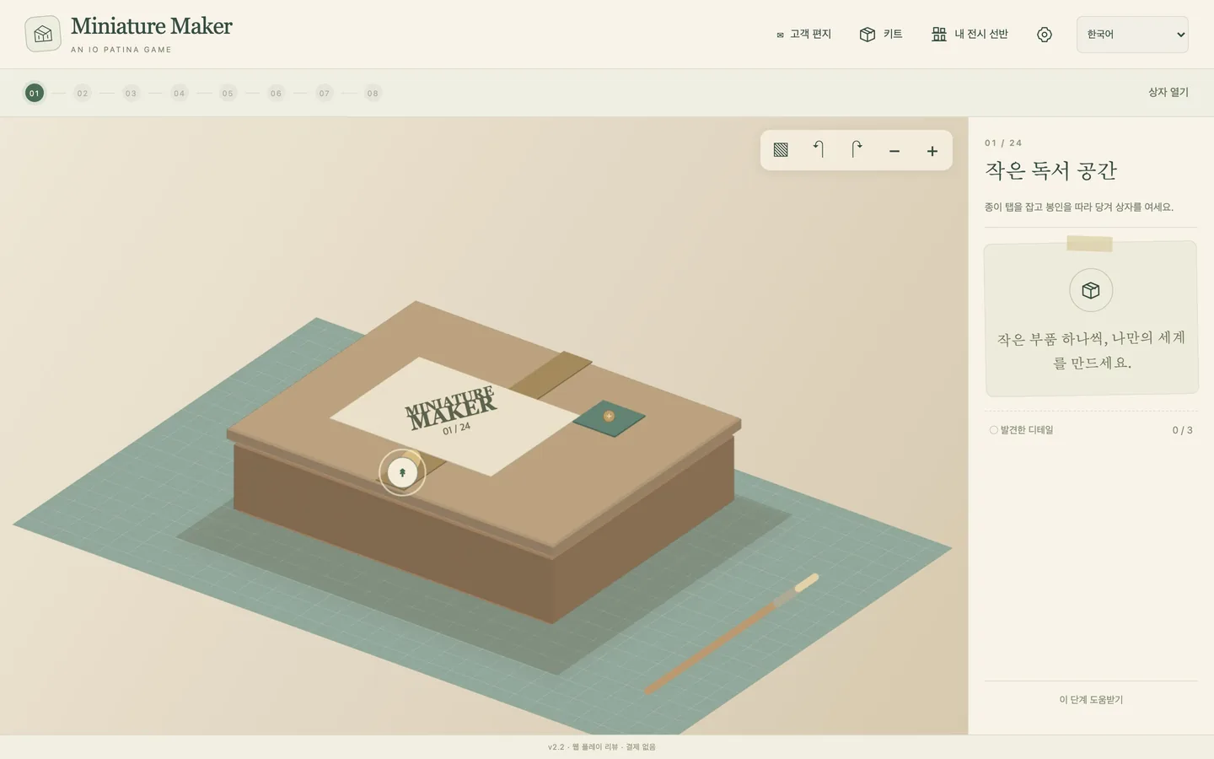1214x759 pixels.
Task: Jump to step 05 marker
Action: click(x=228, y=93)
